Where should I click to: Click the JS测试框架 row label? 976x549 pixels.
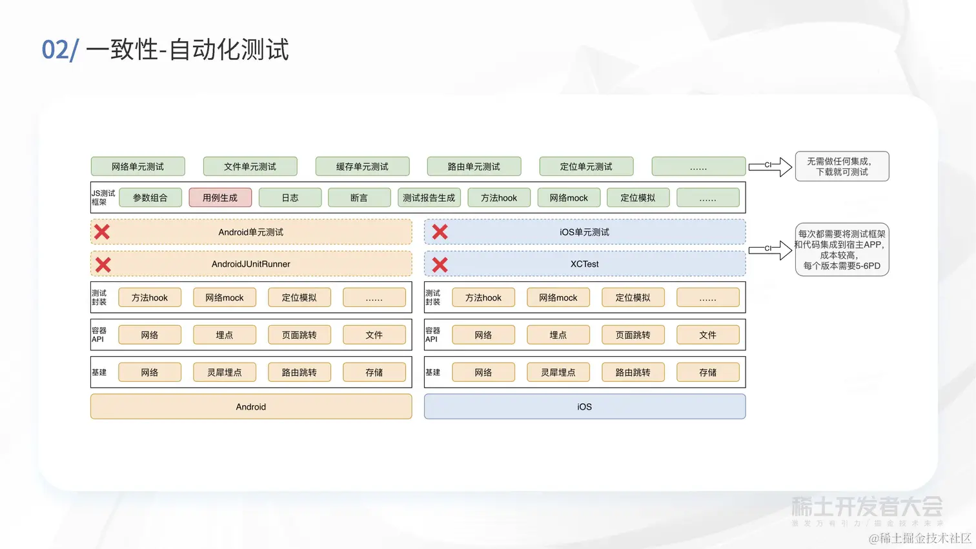tap(103, 197)
